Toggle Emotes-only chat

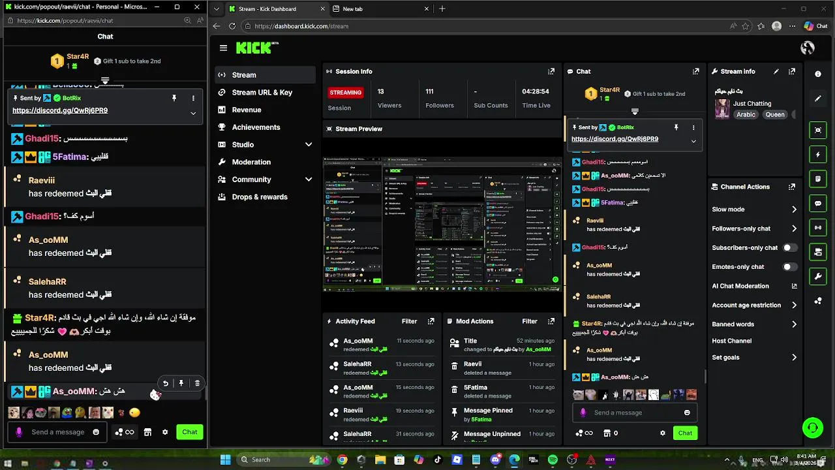(789, 267)
